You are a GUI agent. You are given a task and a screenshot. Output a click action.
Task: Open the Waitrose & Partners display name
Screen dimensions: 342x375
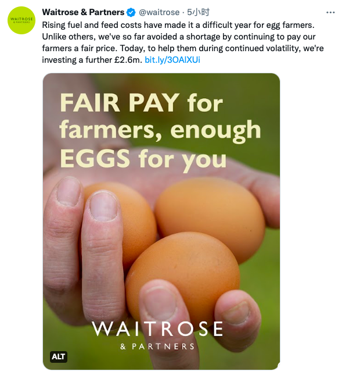point(83,12)
